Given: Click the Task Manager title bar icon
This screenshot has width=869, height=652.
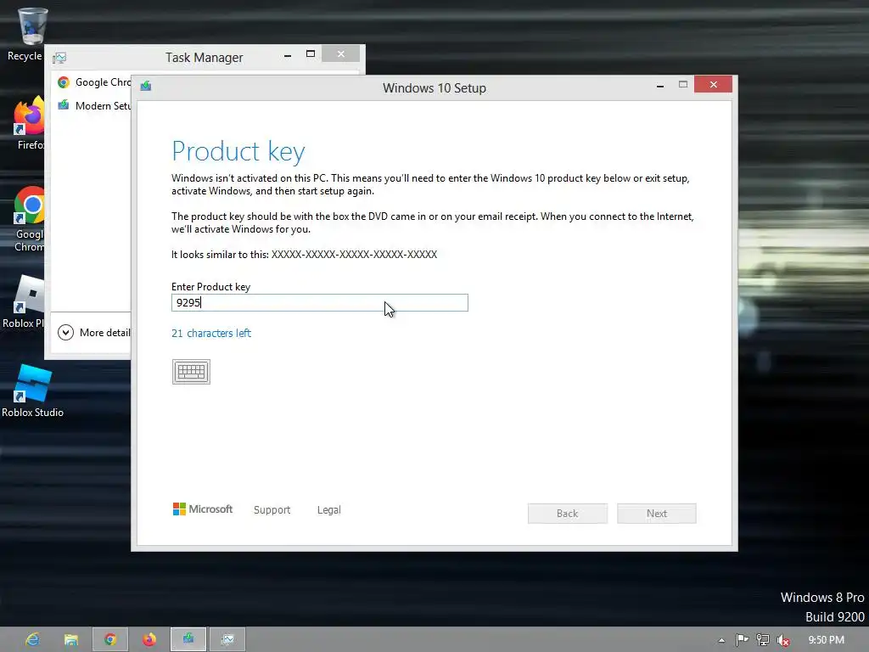Looking at the screenshot, I should tap(59, 58).
